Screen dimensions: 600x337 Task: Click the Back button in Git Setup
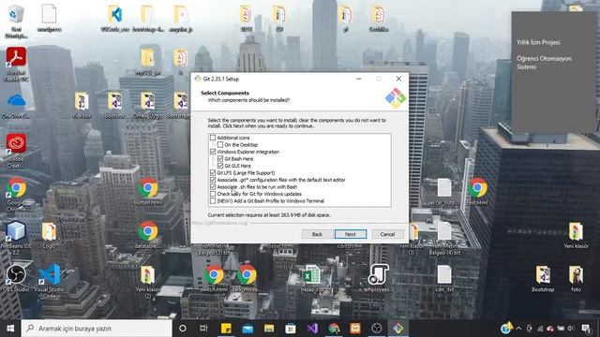tap(317, 234)
